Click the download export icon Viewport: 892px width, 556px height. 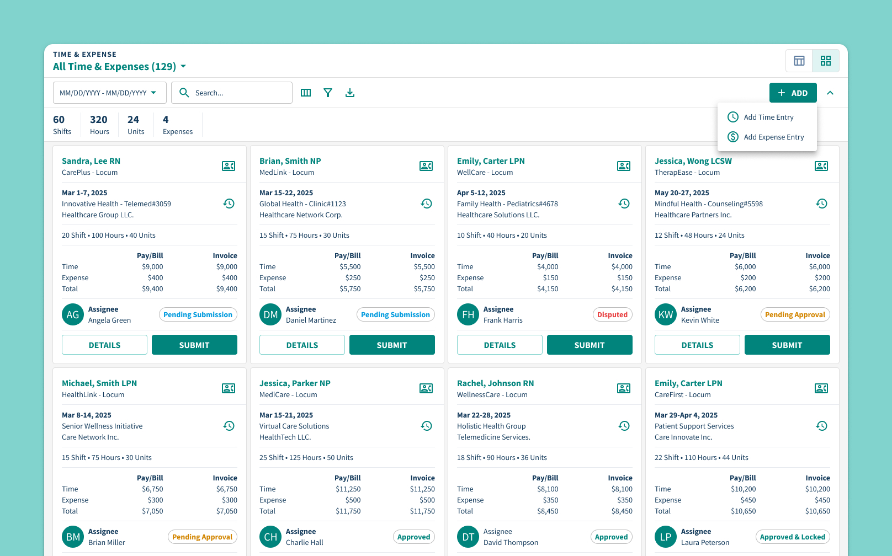pyautogui.click(x=350, y=93)
